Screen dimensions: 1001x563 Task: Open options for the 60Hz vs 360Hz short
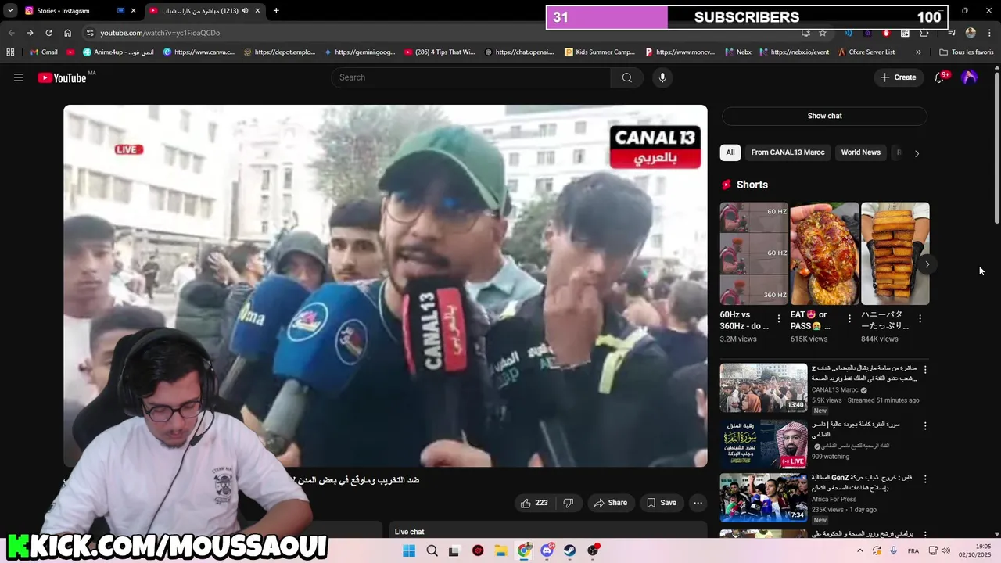point(778,318)
